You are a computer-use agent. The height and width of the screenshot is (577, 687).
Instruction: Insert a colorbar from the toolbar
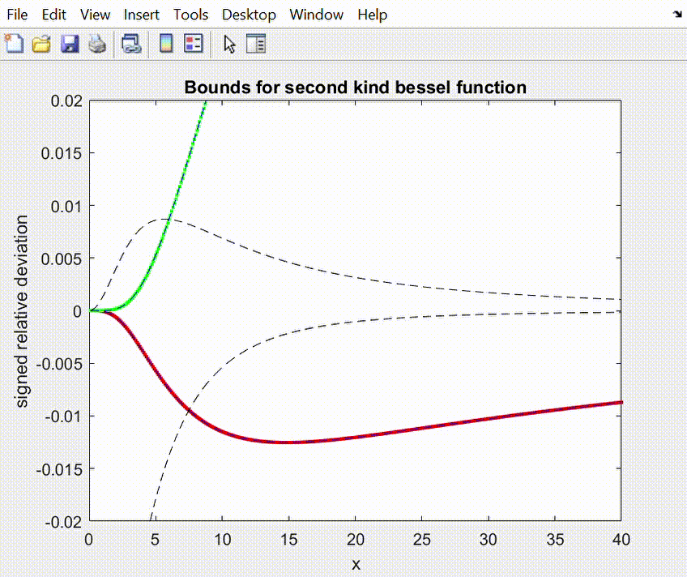(x=166, y=44)
